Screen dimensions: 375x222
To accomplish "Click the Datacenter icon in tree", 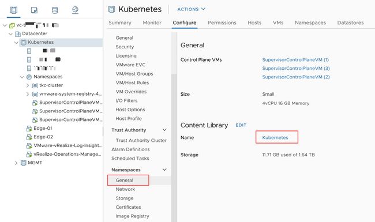I will [18, 34].
